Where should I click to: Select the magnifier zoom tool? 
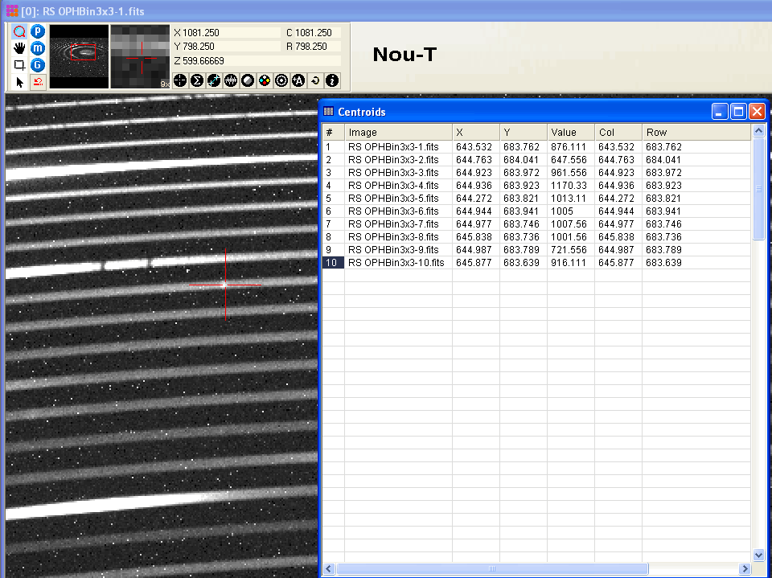click(x=20, y=31)
